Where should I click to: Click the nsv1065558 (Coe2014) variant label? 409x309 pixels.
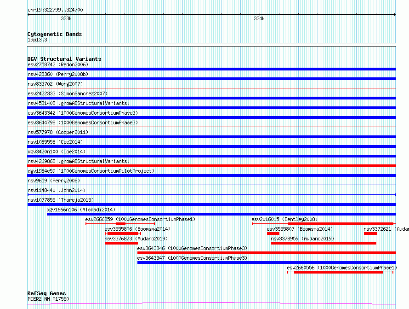(55, 142)
